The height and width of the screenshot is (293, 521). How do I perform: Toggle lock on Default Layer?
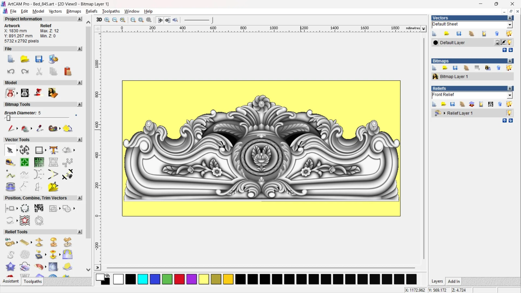[497, 43]
